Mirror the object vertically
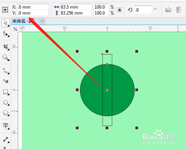Viewport: 186px width, 149px height. (179, 10)
